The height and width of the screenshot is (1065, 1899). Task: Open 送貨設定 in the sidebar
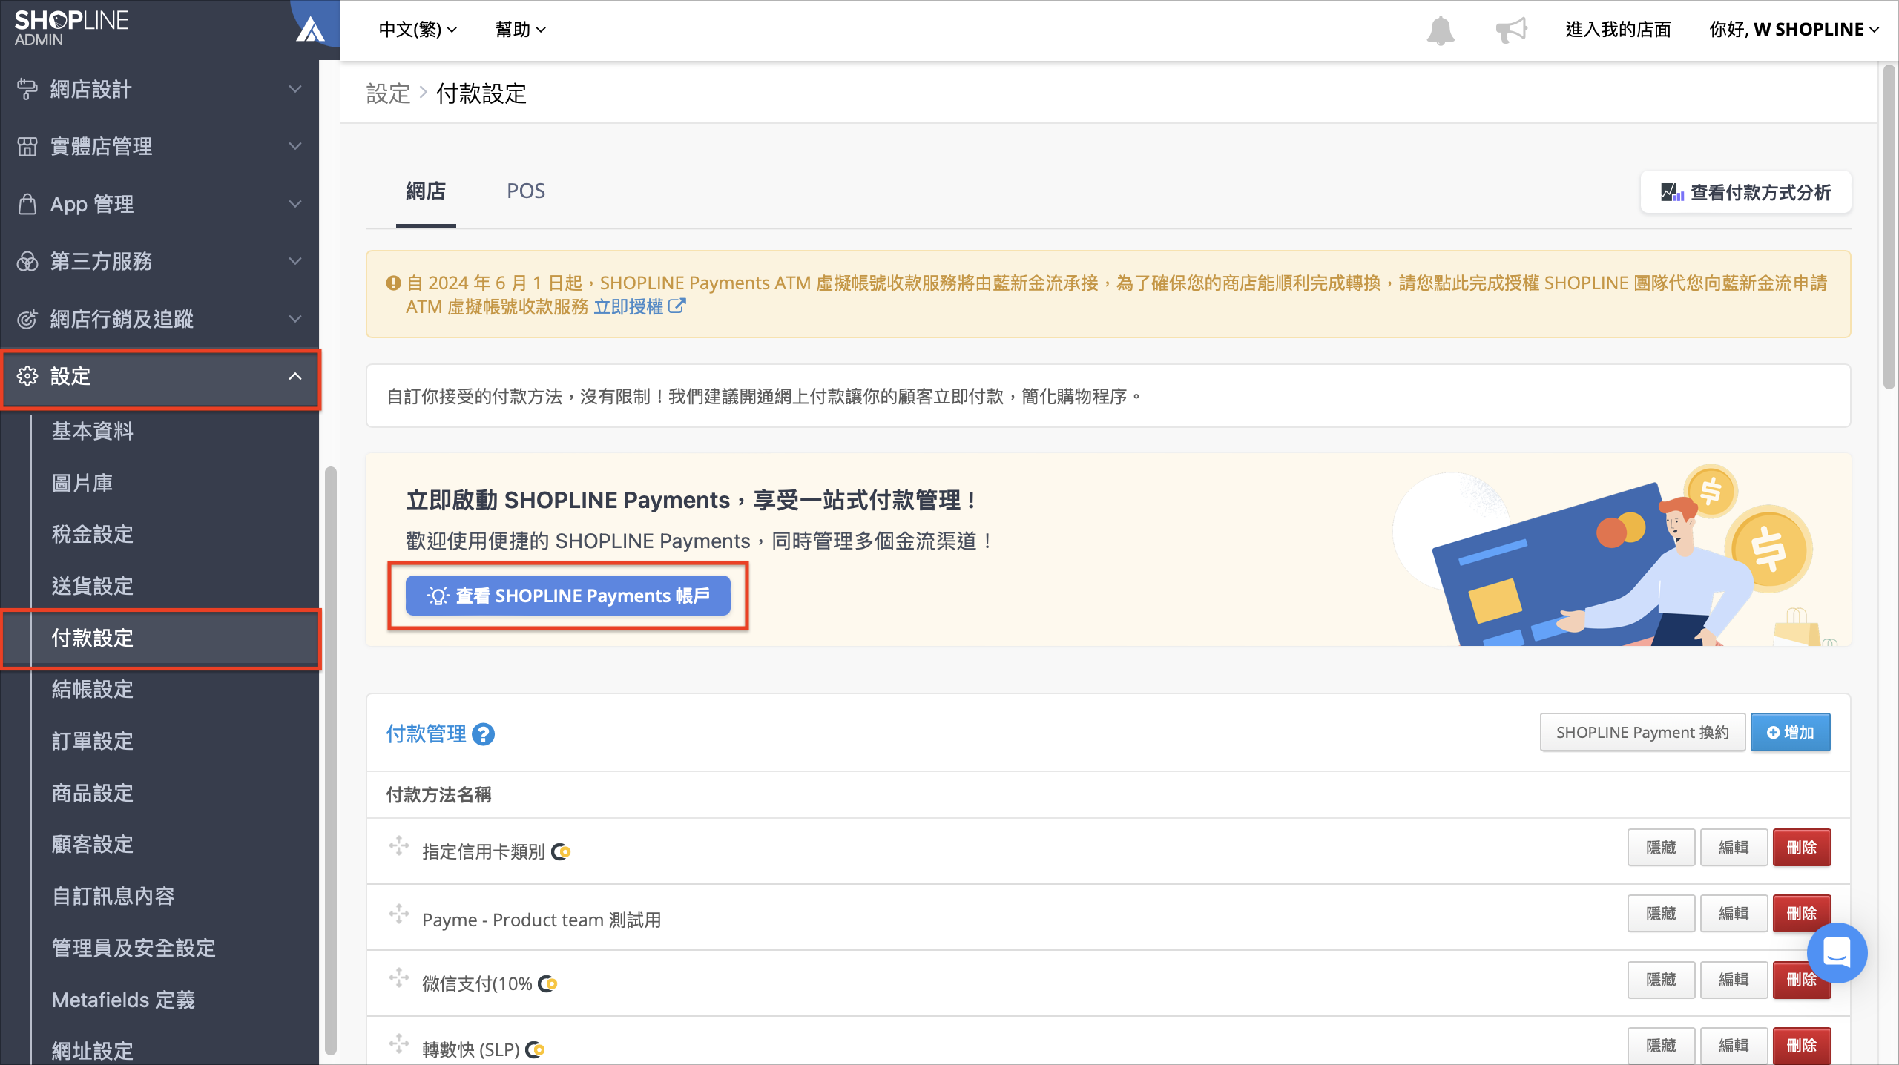click(x=93, y=586)
